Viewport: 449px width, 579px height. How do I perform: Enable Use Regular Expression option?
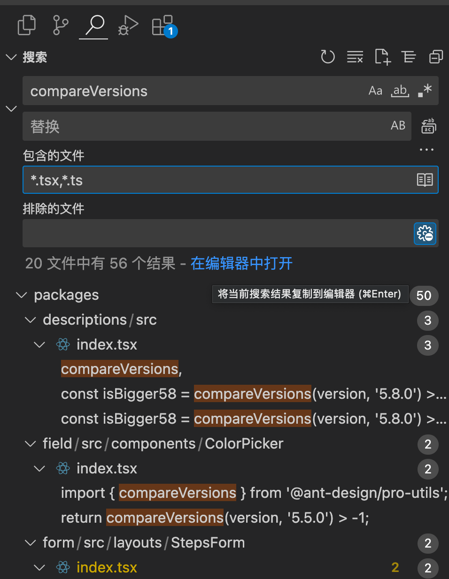click(x=425, y=91)
